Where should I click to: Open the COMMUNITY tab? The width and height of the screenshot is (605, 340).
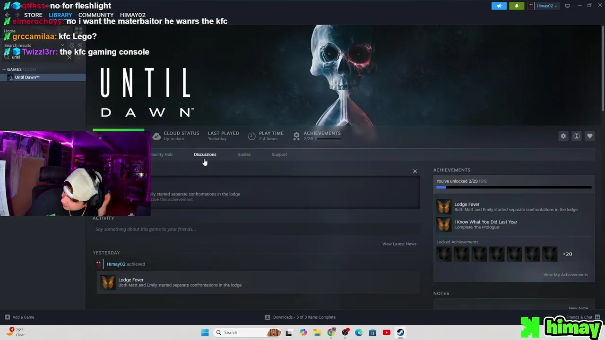coord(96,15)
